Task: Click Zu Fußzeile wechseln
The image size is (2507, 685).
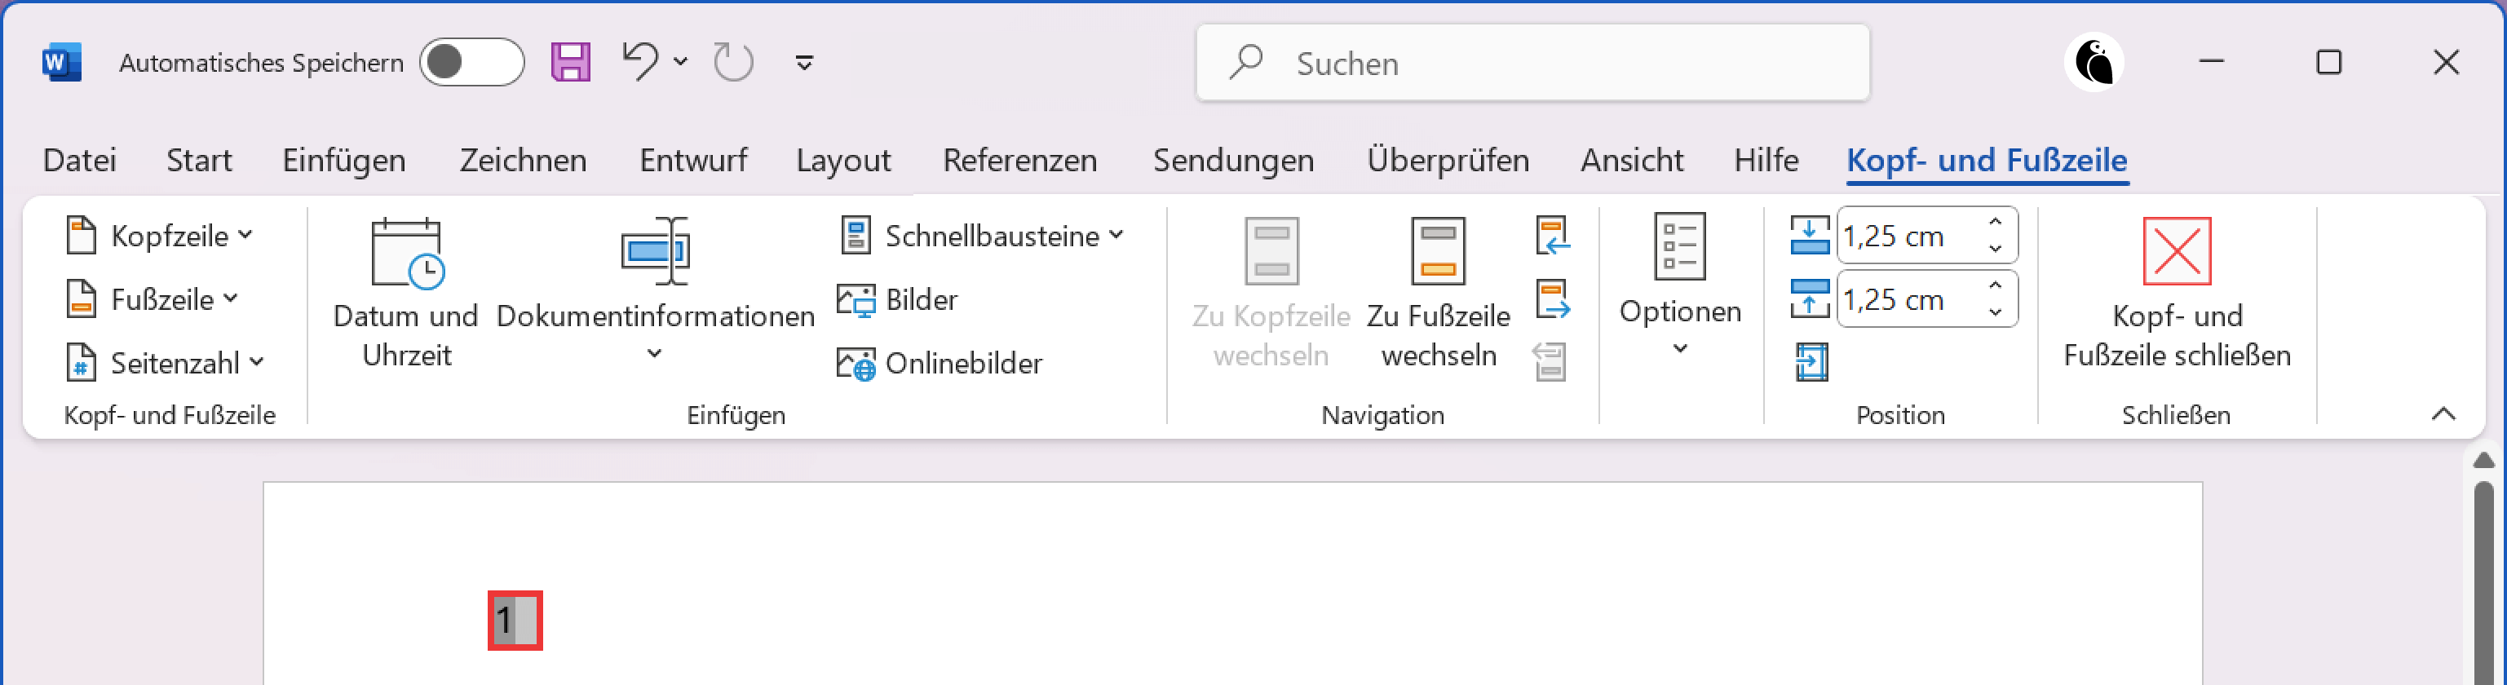Action: (x=1439, y=293)
